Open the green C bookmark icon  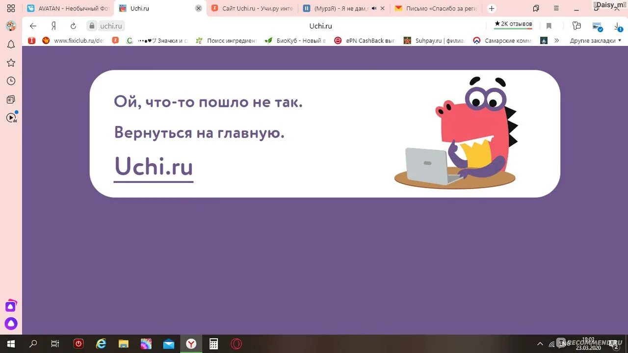[x=130, y=41]
